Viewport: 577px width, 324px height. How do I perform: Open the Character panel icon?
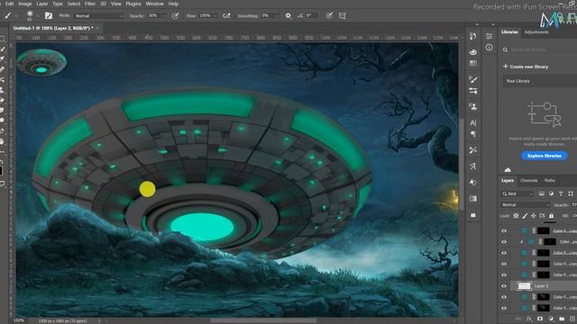point(473,122)
